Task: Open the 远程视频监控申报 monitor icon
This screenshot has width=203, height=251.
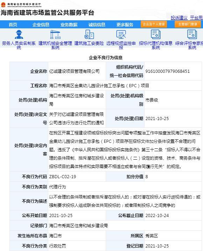Action: point(121,34)
